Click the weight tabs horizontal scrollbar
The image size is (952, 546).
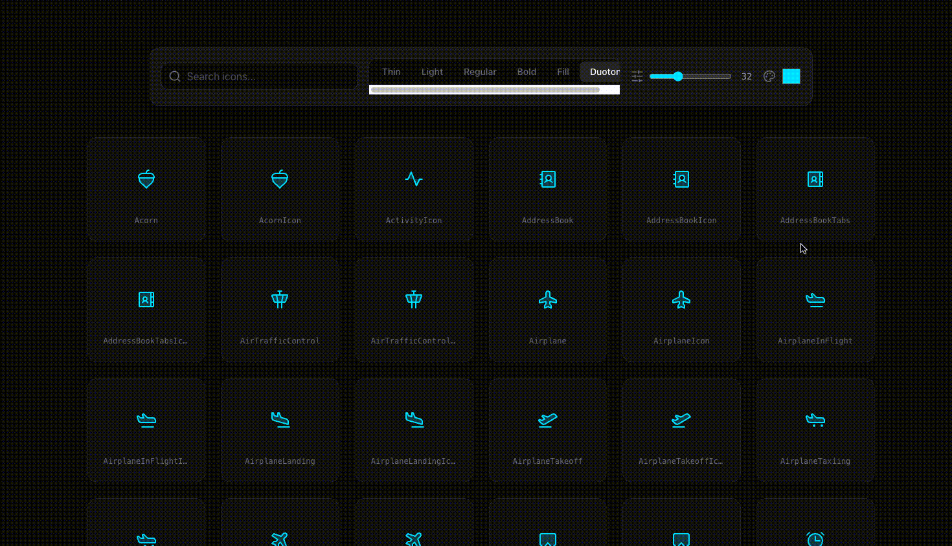tap(485, 90)
